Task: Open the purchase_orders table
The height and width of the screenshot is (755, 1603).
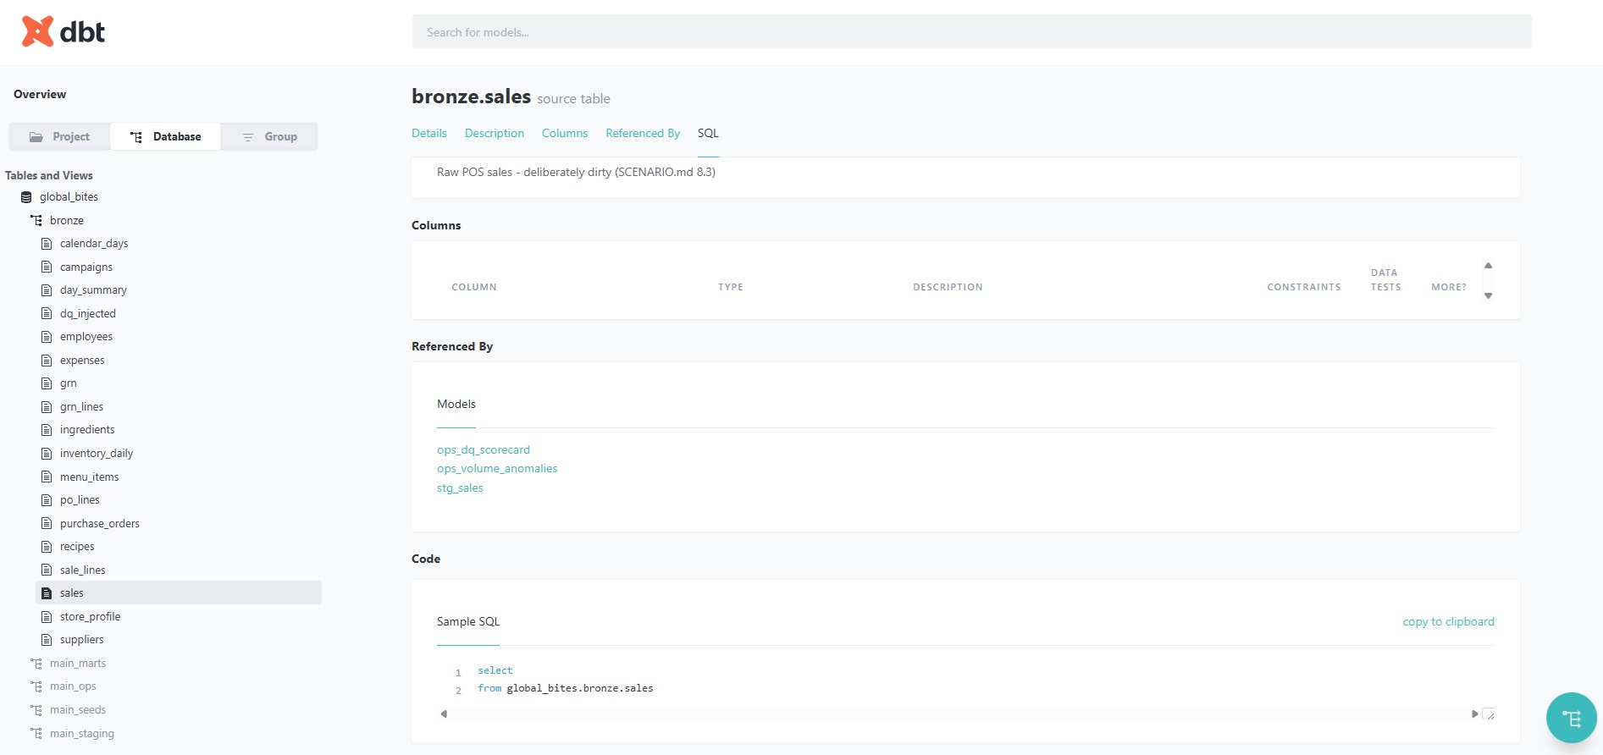Action: (x=100, y=524)
